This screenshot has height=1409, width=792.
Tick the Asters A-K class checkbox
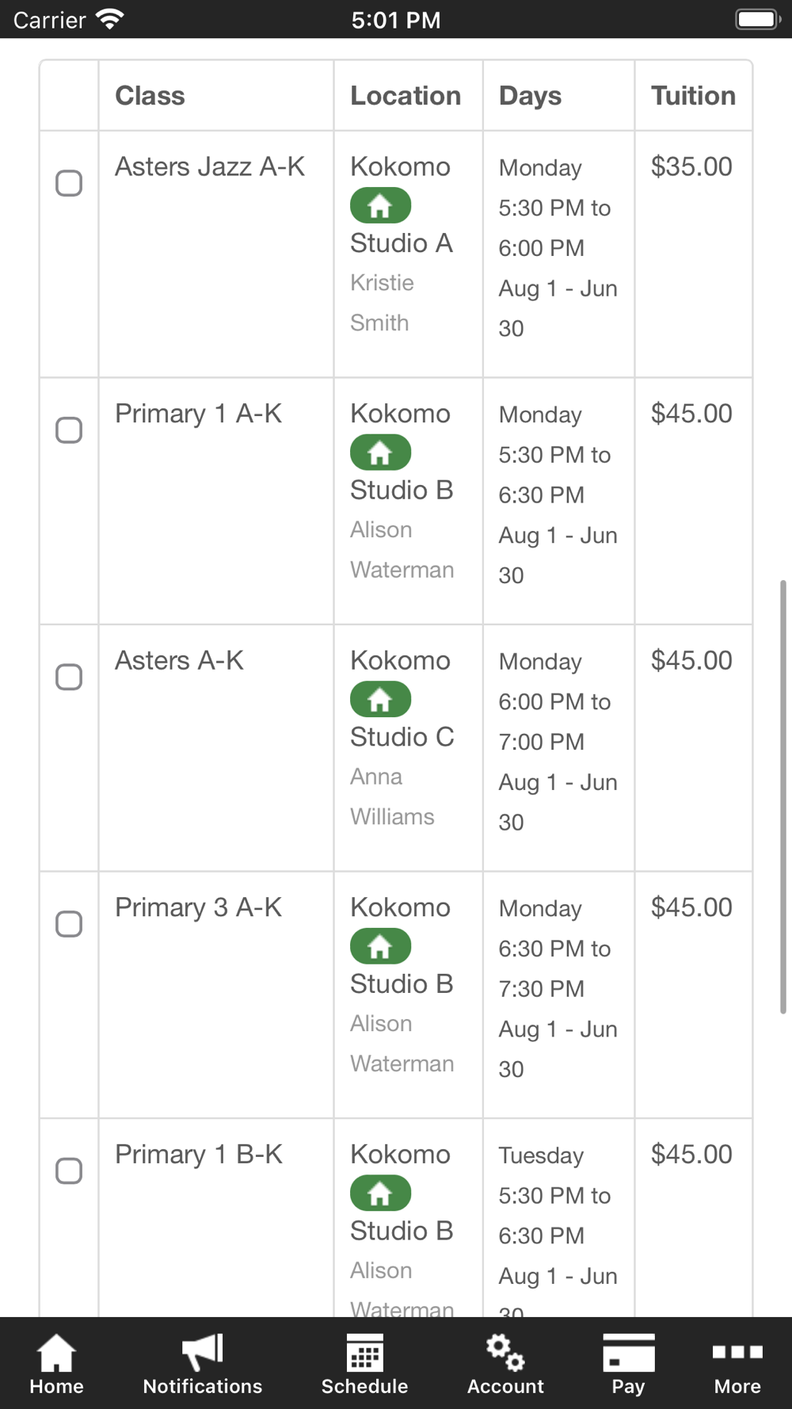coord(69,678)
